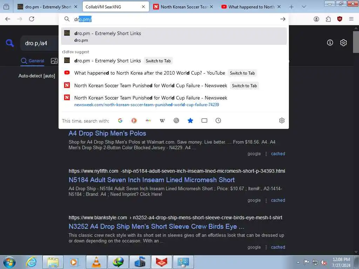Search this time with Google
The image size is (359, 269).
coord(120,120)
